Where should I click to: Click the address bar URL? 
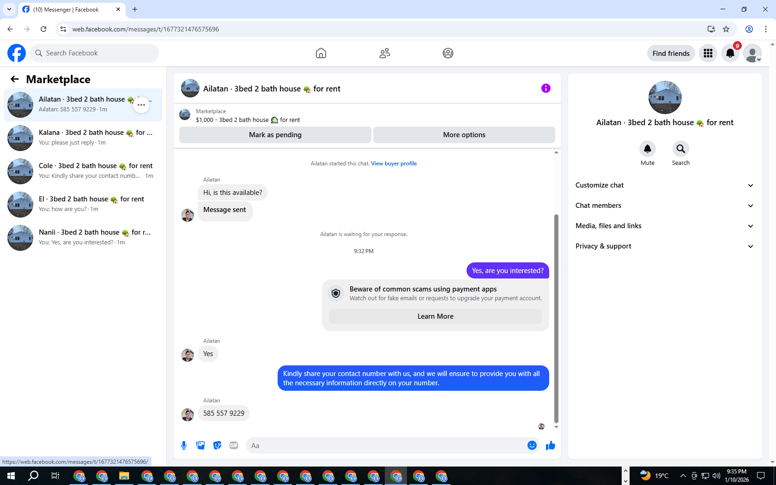[145, 29]
